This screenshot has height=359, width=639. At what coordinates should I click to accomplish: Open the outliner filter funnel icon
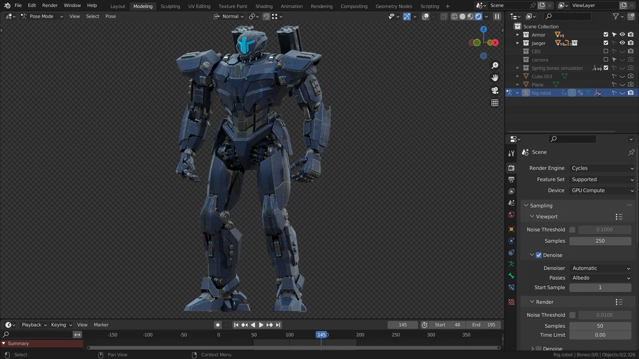616,16
